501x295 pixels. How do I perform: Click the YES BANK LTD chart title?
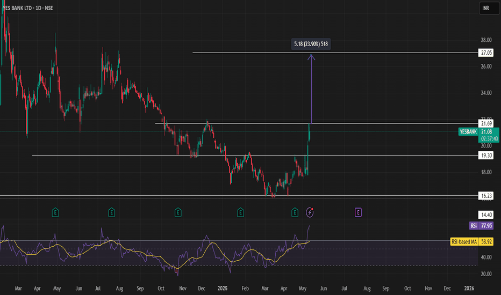(x=28, y=8)
